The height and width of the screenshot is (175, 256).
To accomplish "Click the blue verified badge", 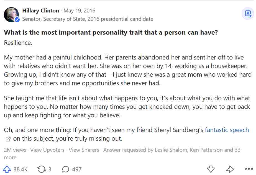I will [x=17, y=20].
